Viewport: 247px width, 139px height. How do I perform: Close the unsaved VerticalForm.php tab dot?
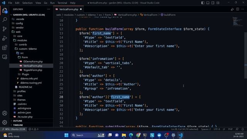81,9
